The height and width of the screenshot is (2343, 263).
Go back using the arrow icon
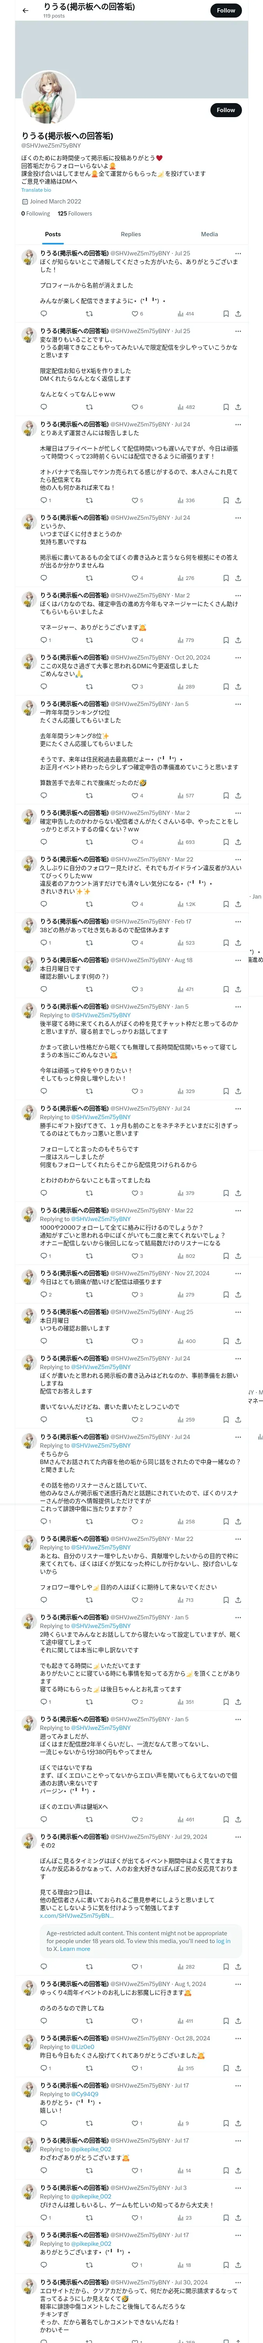pos(25,11)
